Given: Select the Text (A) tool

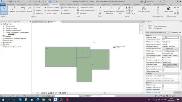Looking at the screenshot, I should [x=100, y=8].
